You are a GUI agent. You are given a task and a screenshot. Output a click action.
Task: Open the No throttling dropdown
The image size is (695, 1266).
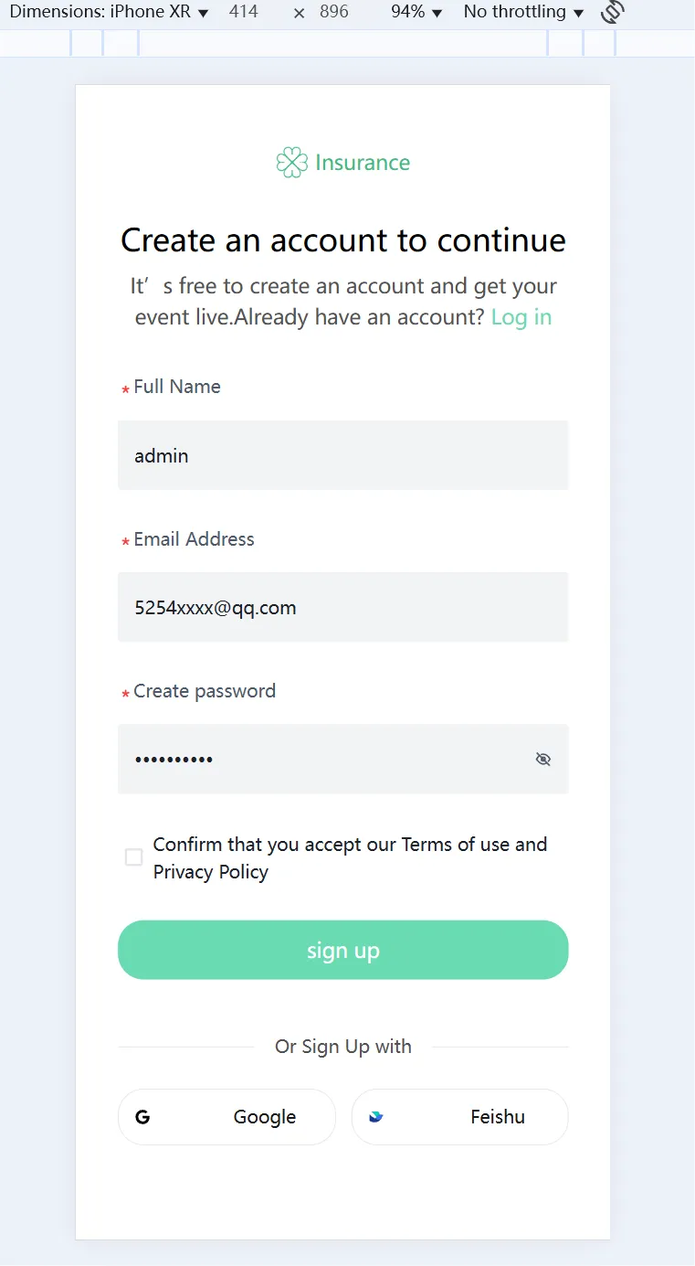[523, 12]
